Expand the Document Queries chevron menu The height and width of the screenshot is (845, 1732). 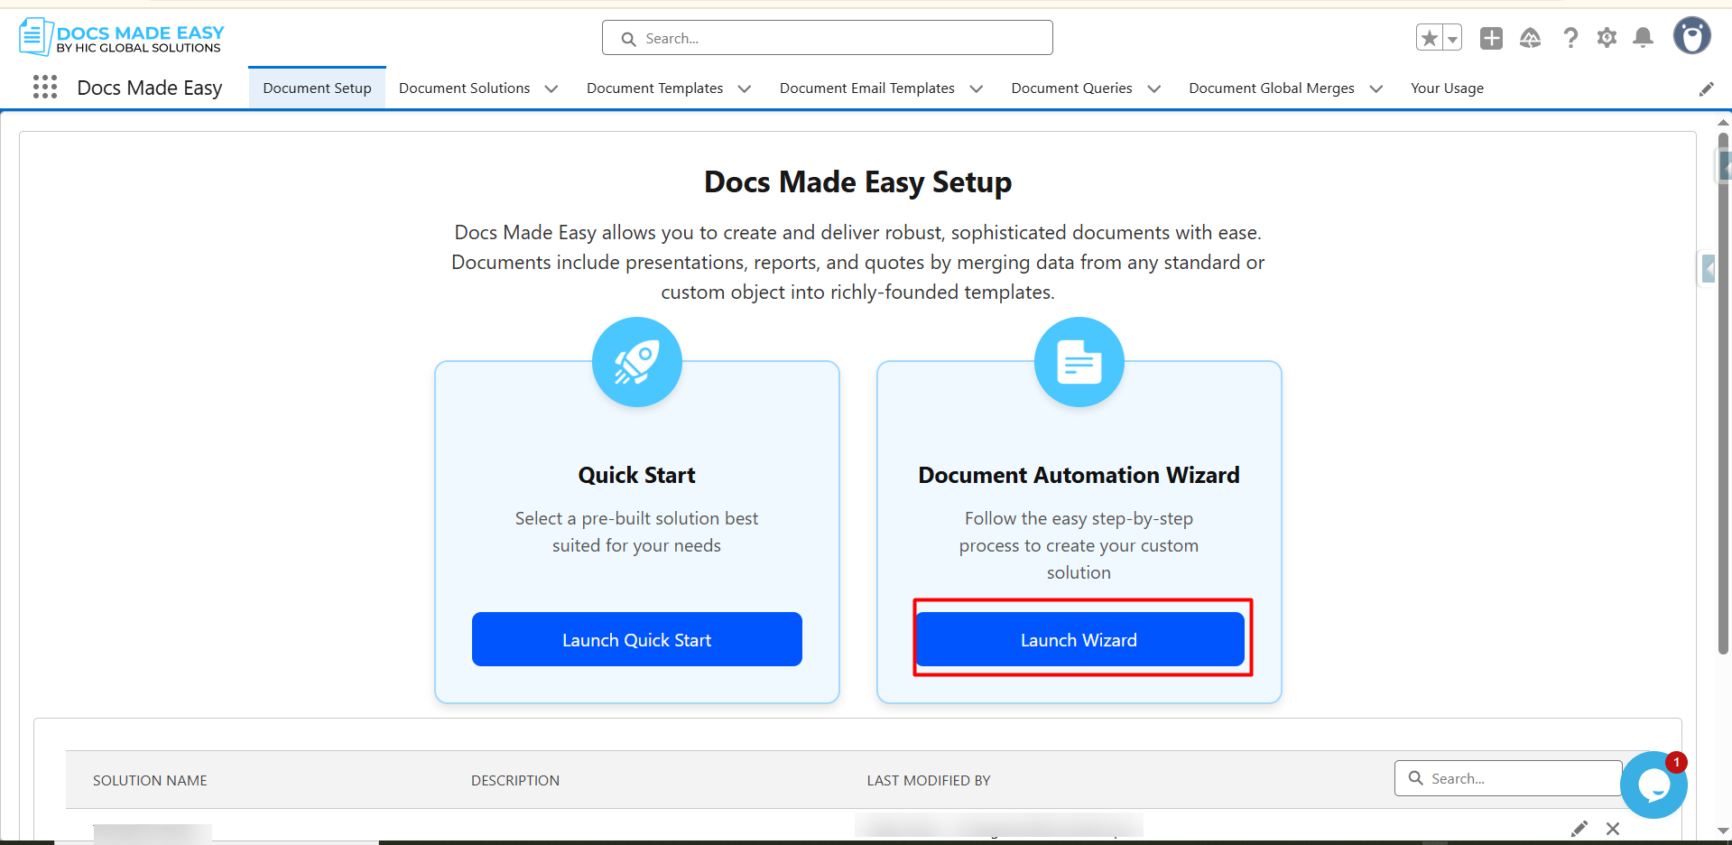(x=1153, y=88)
